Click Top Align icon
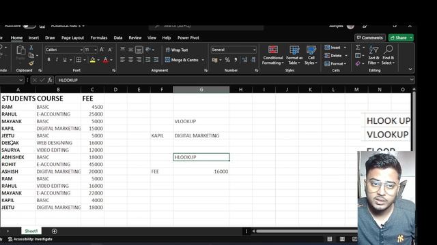 tap(122, 50)
